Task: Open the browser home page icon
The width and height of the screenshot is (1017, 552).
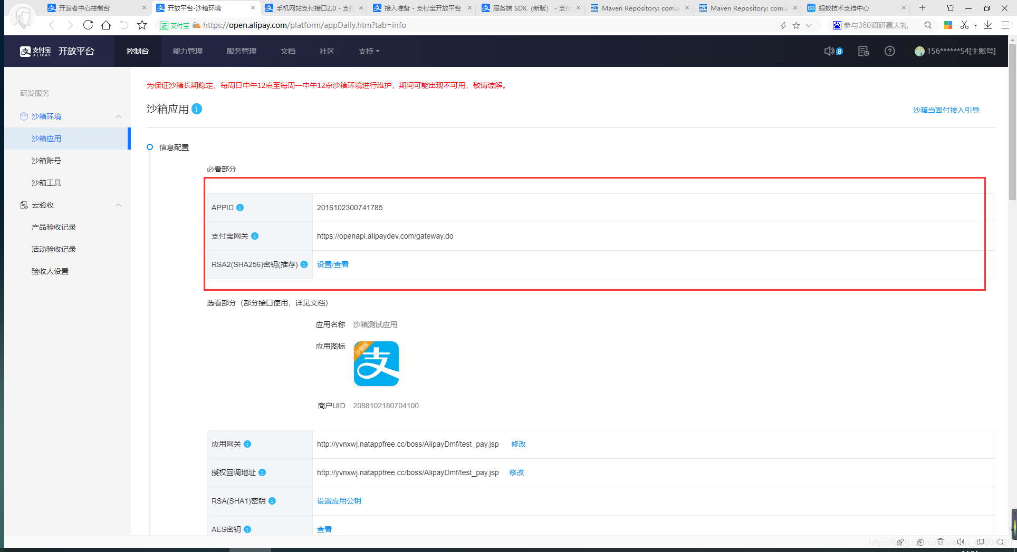Action: coord(106,25)
